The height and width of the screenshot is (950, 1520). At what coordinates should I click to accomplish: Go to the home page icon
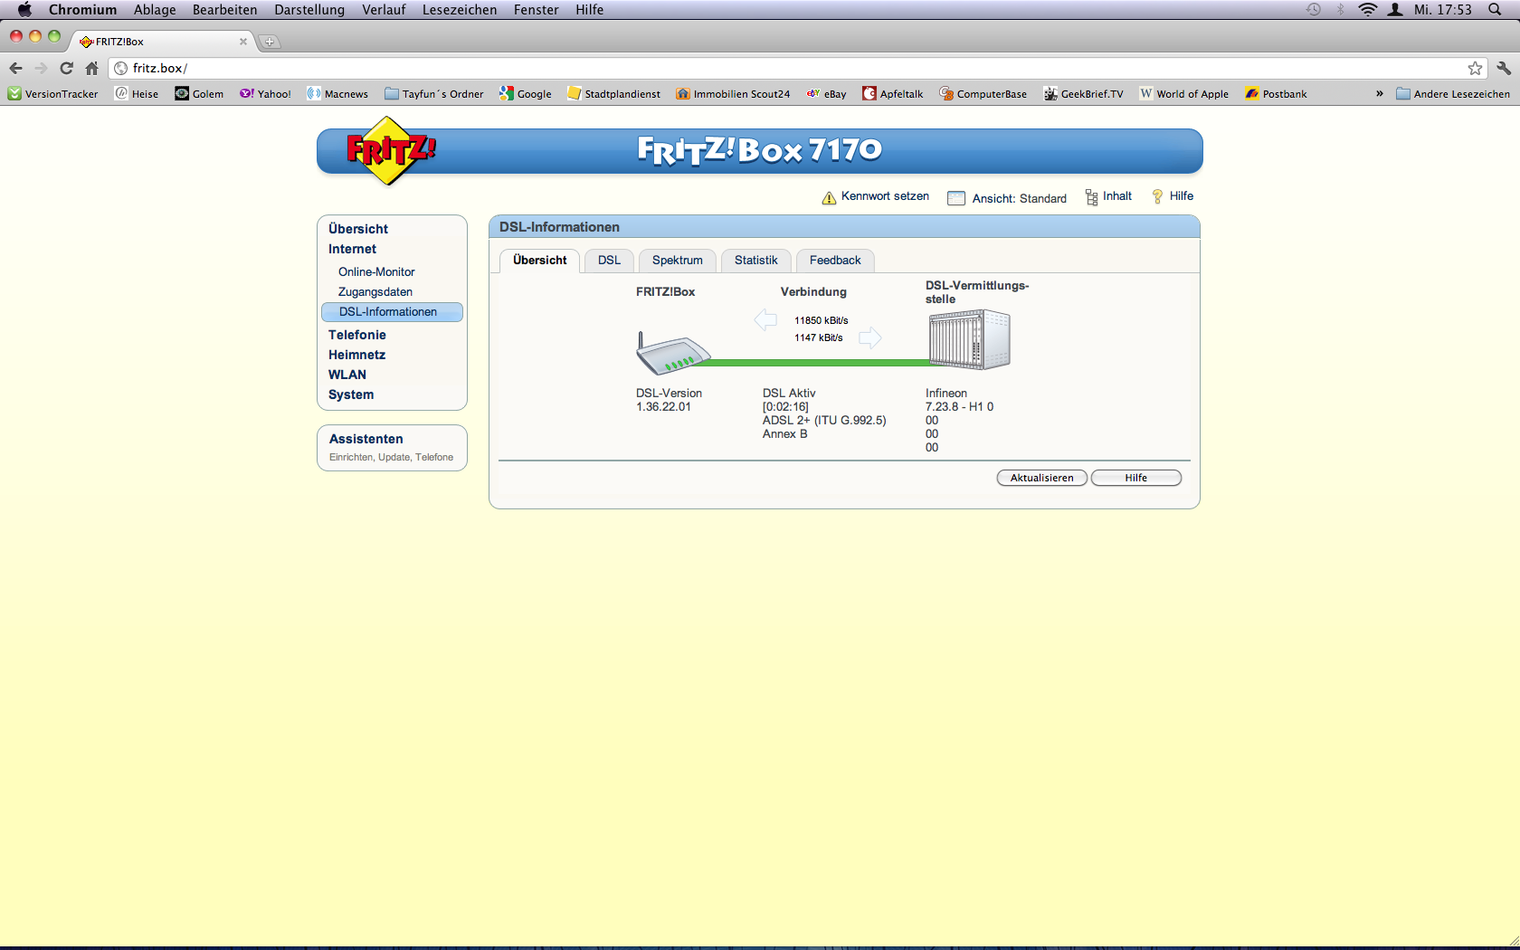(91, 68)
